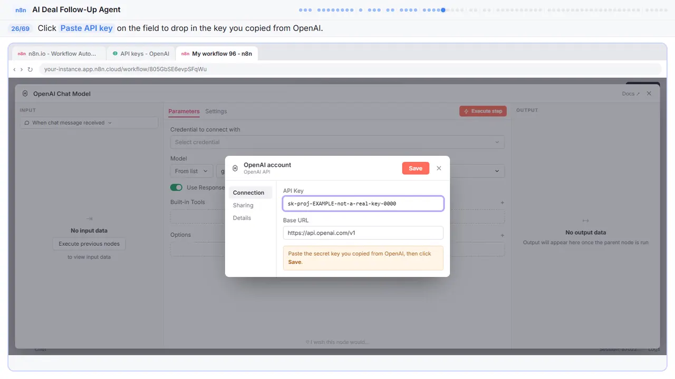675x379 pixels.
Task: Select Sharing in the credential sidebar
Action: [x=243, y=205]
